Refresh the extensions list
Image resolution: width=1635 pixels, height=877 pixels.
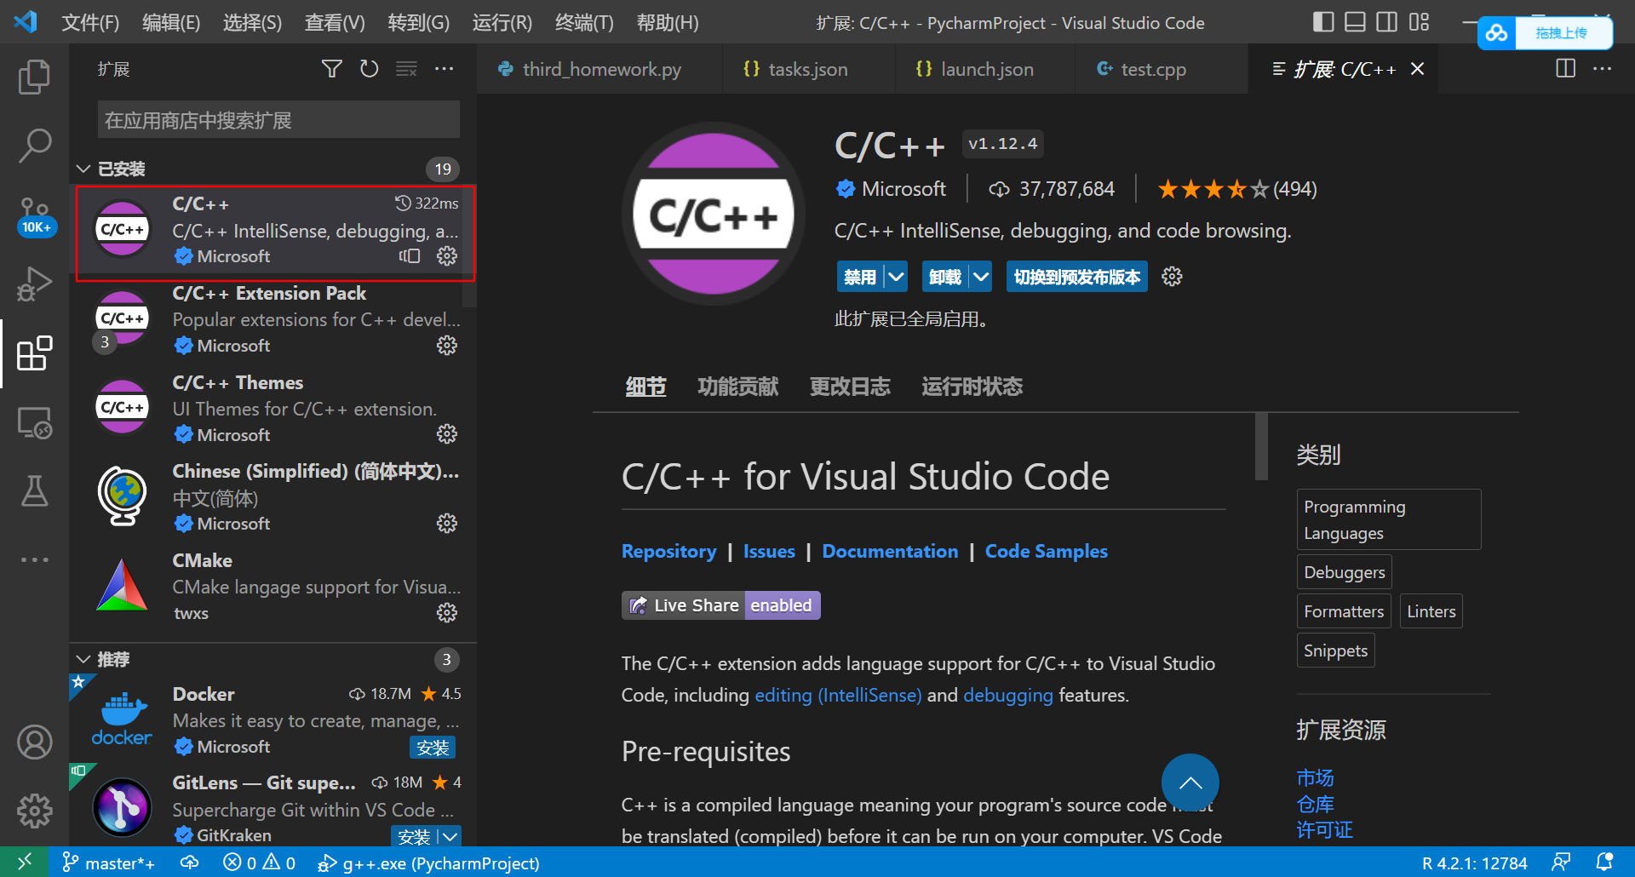click(369, 69)
